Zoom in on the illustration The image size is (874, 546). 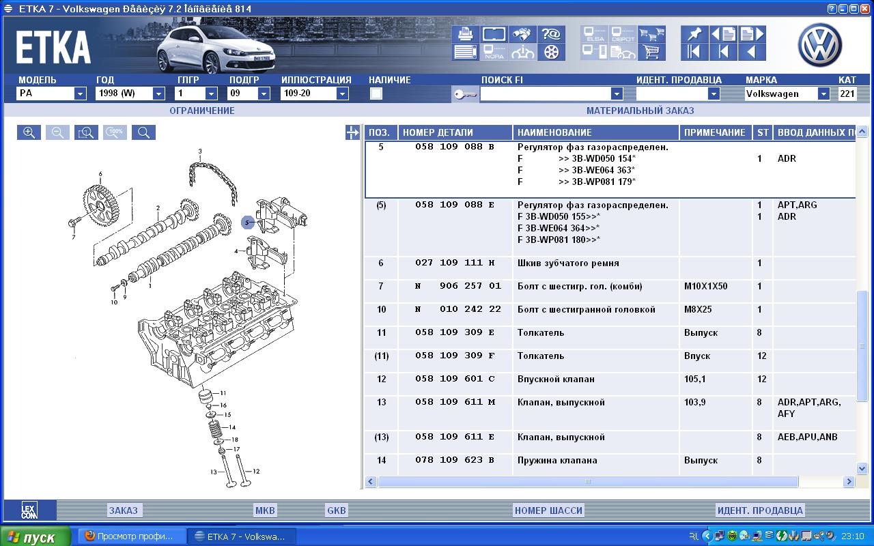click(x=29, y=132)
